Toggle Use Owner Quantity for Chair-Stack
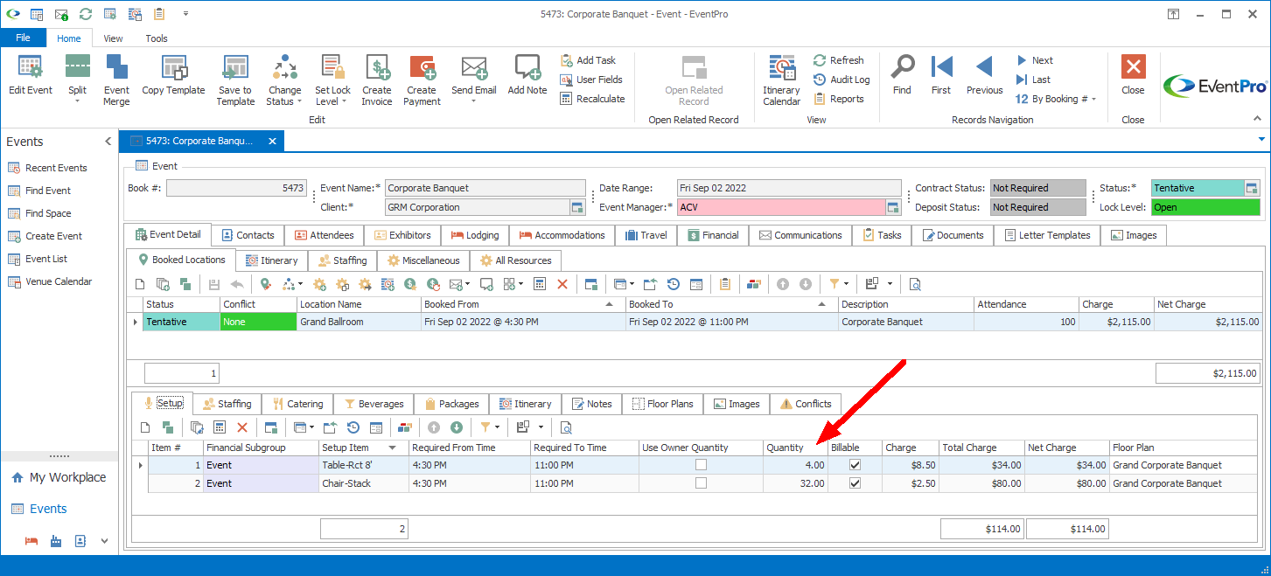This screenshot has height=576, width=1271. click(701, 483)
